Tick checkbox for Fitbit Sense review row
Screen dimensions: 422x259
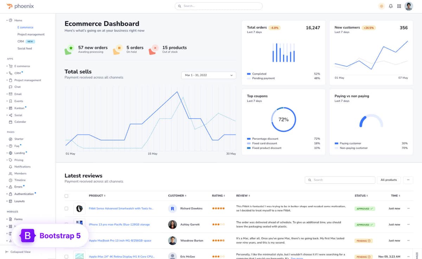pyautogui.click(x=66, y=208)
